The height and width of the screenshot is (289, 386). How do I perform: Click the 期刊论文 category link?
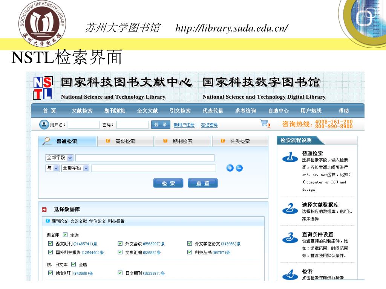60,221
